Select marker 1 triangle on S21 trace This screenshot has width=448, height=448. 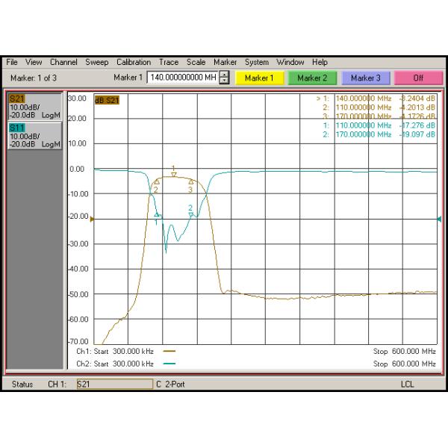click(174, 173)
